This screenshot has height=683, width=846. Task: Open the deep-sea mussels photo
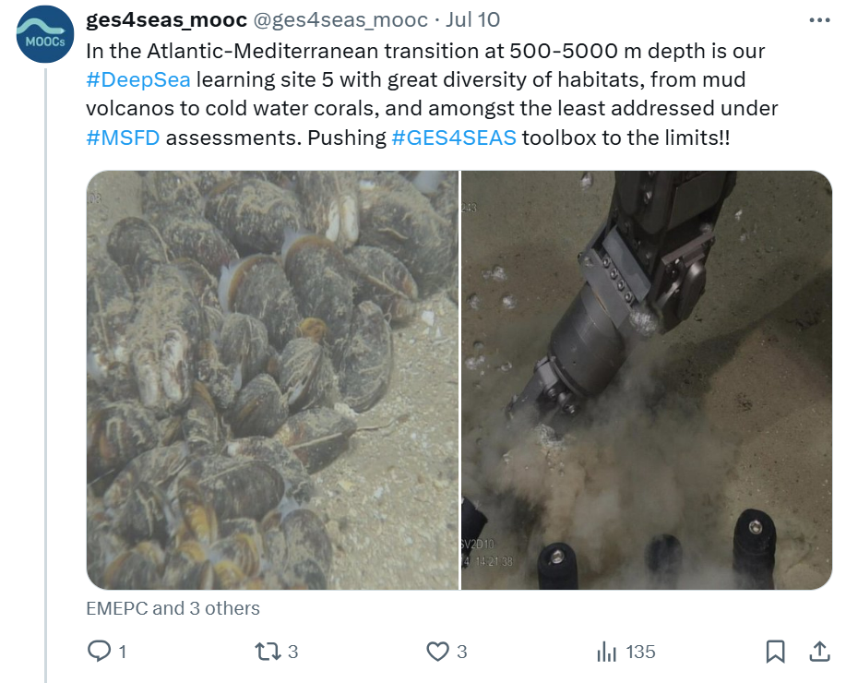[272, 380]
